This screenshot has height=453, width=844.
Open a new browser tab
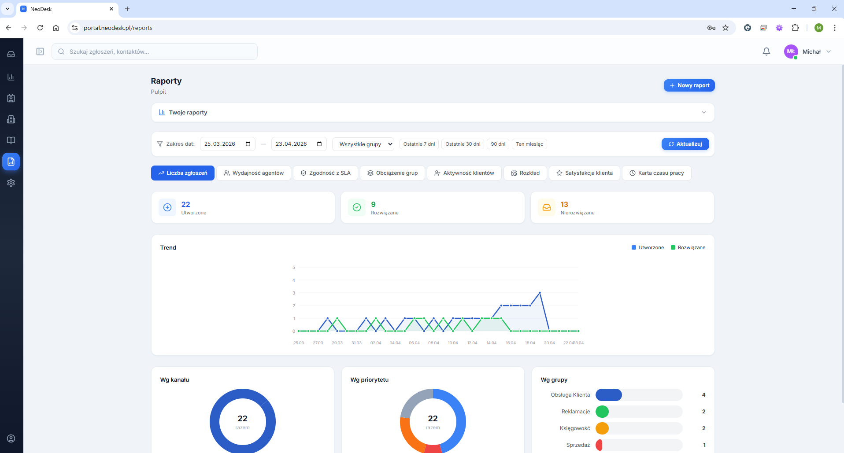(127, 9)
